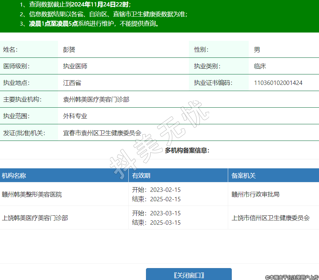
Task: Click the physician level value 执业医师
Action: tap(75, 66)
